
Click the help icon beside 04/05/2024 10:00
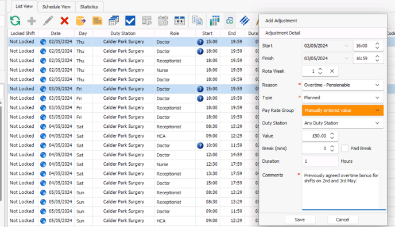click(x=200, y=146)
